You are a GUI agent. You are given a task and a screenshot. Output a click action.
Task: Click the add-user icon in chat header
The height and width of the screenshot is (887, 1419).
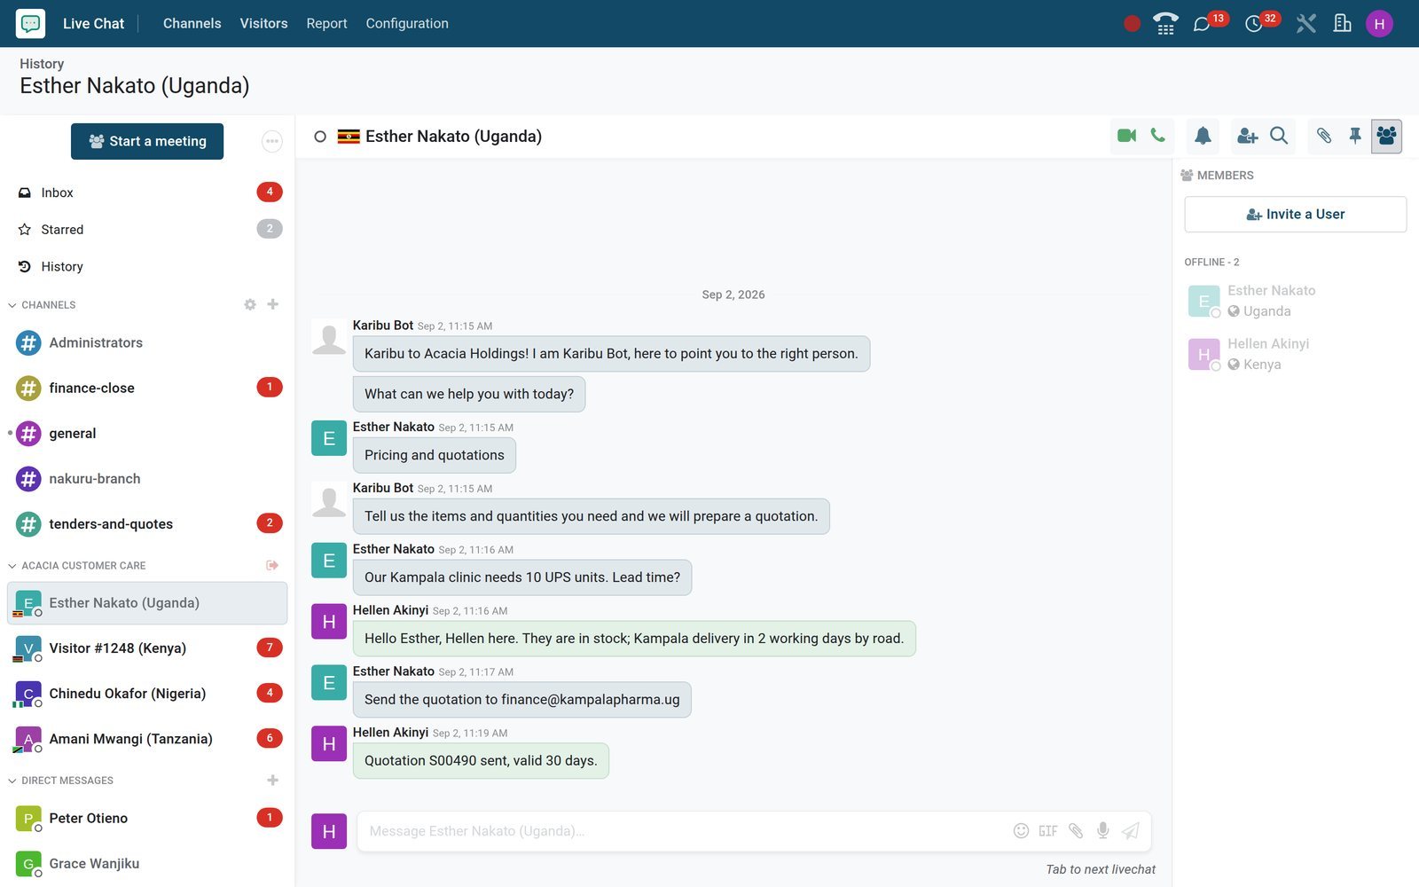(x=1248, y=136)
